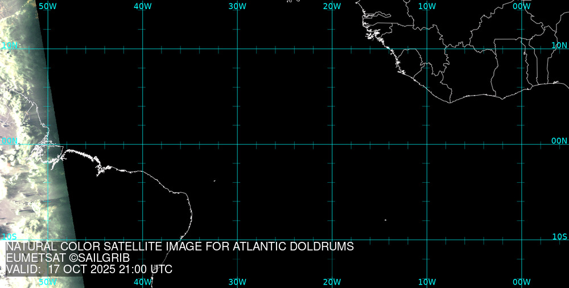This screenshot has height=288, width=569.
Task: Click the VALID 17 OCT 2025 21:00 UTC timestamp
Action: [x=89, y=269]
